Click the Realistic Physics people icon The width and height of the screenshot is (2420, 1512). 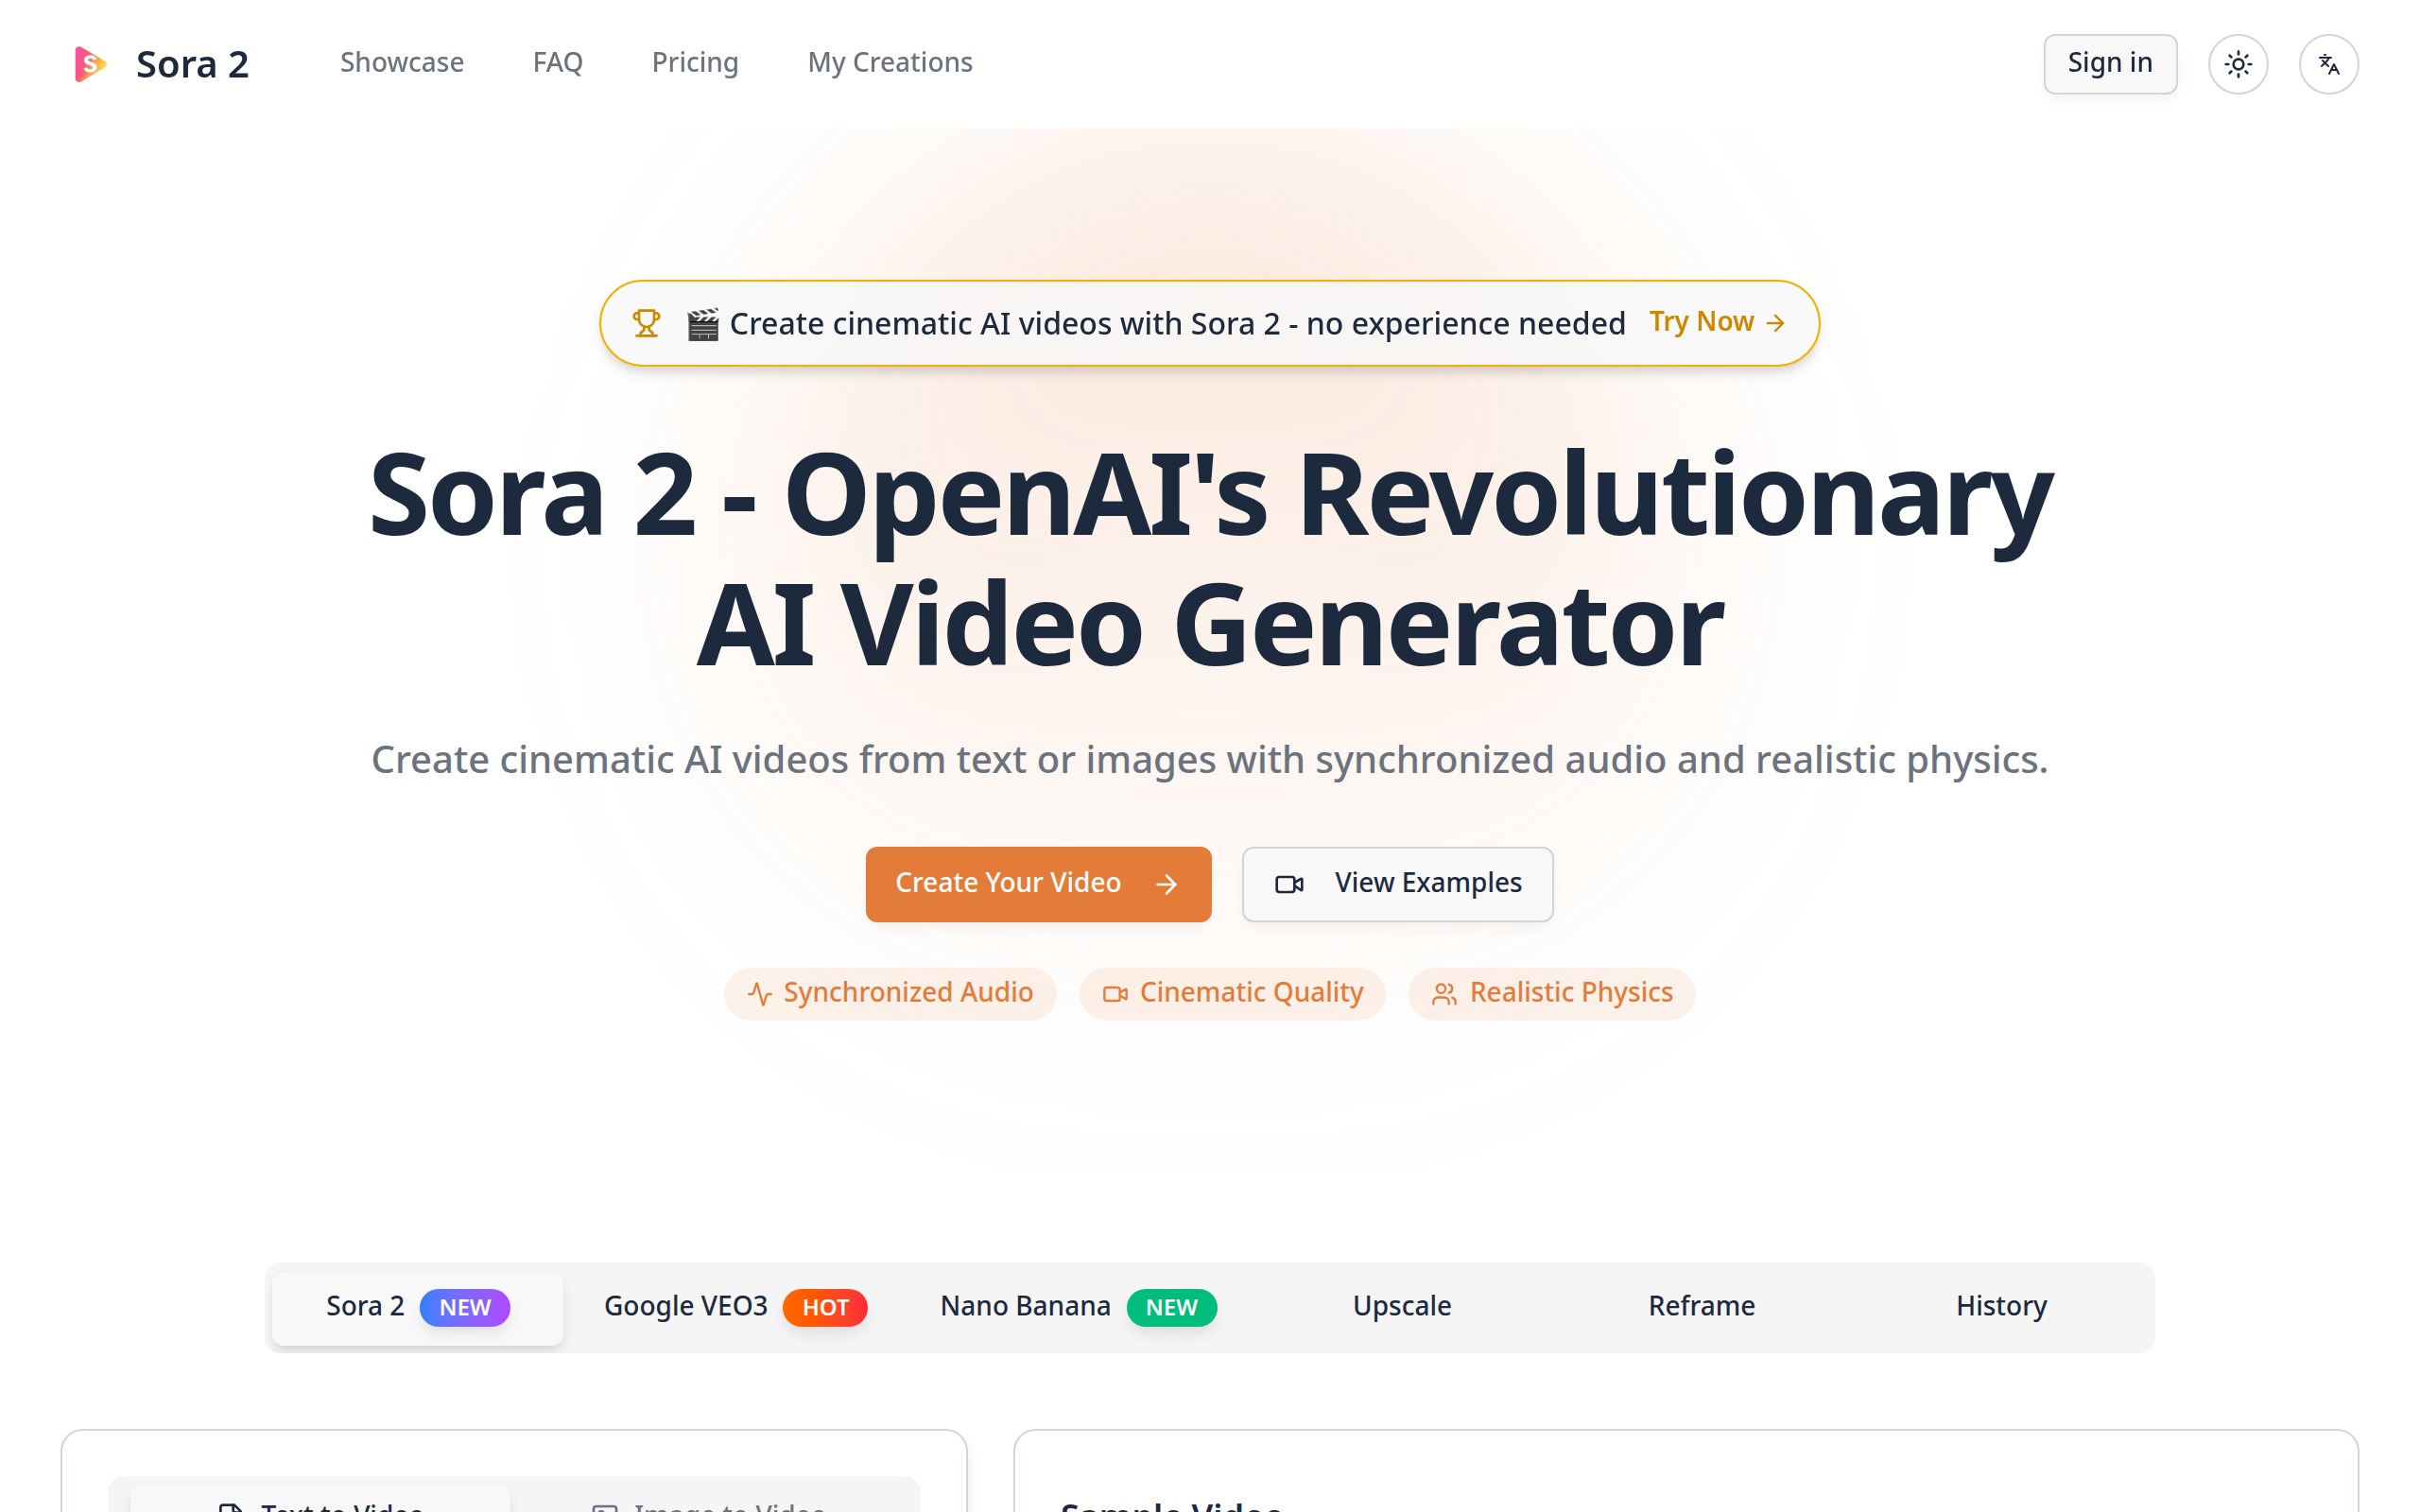1444,994
